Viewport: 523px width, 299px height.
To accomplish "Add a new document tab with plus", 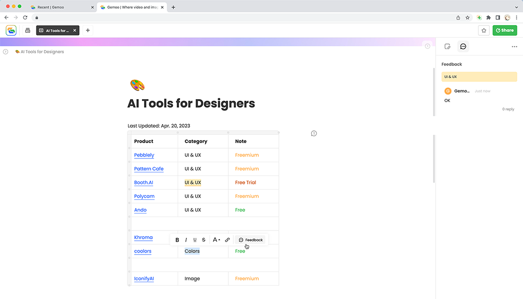I will click(88, 30).
